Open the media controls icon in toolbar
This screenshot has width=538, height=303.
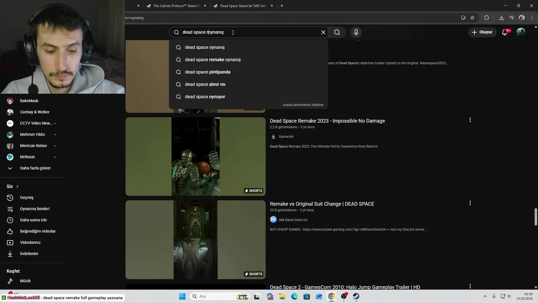coord(512,18)
